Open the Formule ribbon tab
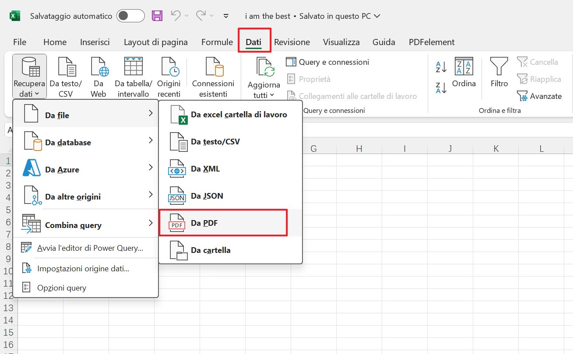The height and width of the screenshot is (354, 573). coord(217,42)
